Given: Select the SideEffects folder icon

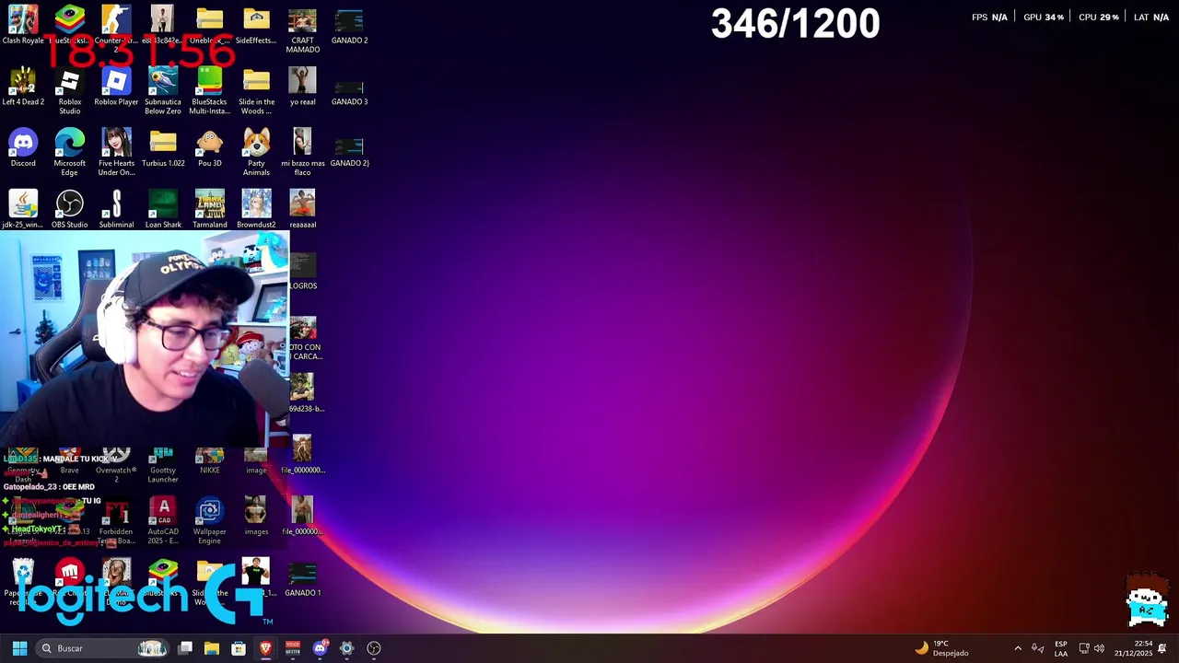Looking at the screenshot, I should pos(256,26).
